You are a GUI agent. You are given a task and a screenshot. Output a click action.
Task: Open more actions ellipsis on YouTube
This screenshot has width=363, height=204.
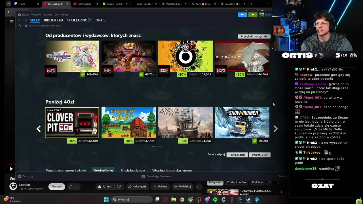pyautogui.click(x=199, y=186)
